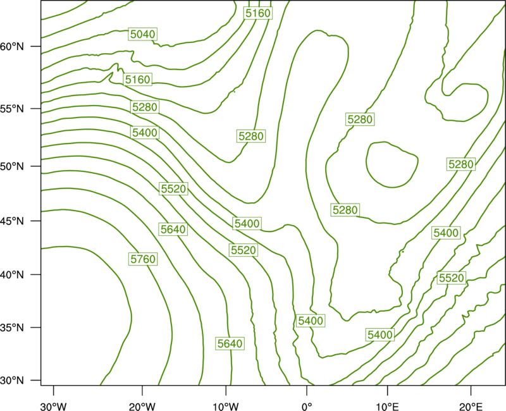The width and height of the screenshot is (506, 411).
Task: Click the 5160 label touching the plot's upper frame
Action: tap(258, 13)
